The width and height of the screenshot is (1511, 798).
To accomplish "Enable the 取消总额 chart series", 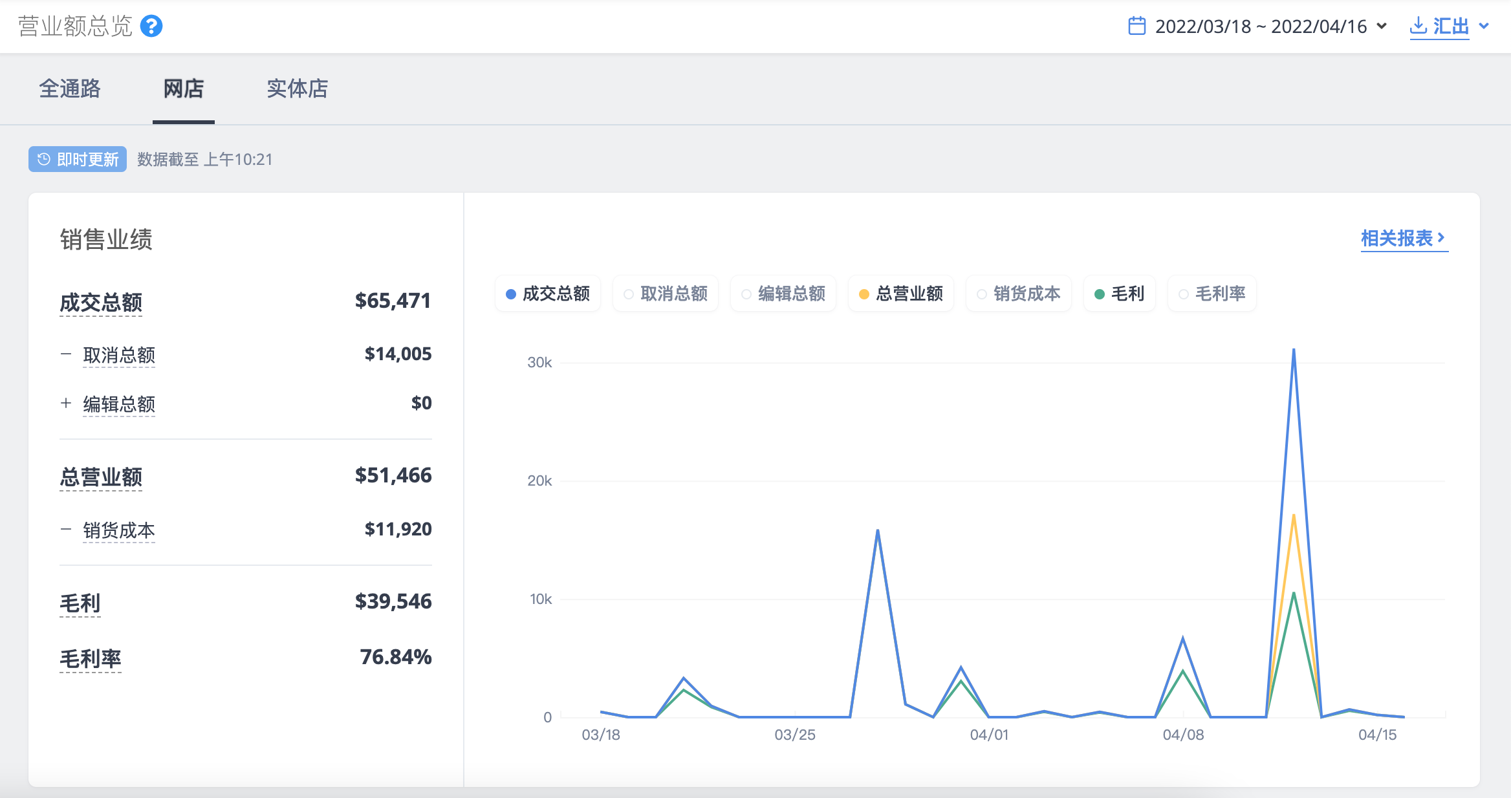I will (x=666, y=294).
